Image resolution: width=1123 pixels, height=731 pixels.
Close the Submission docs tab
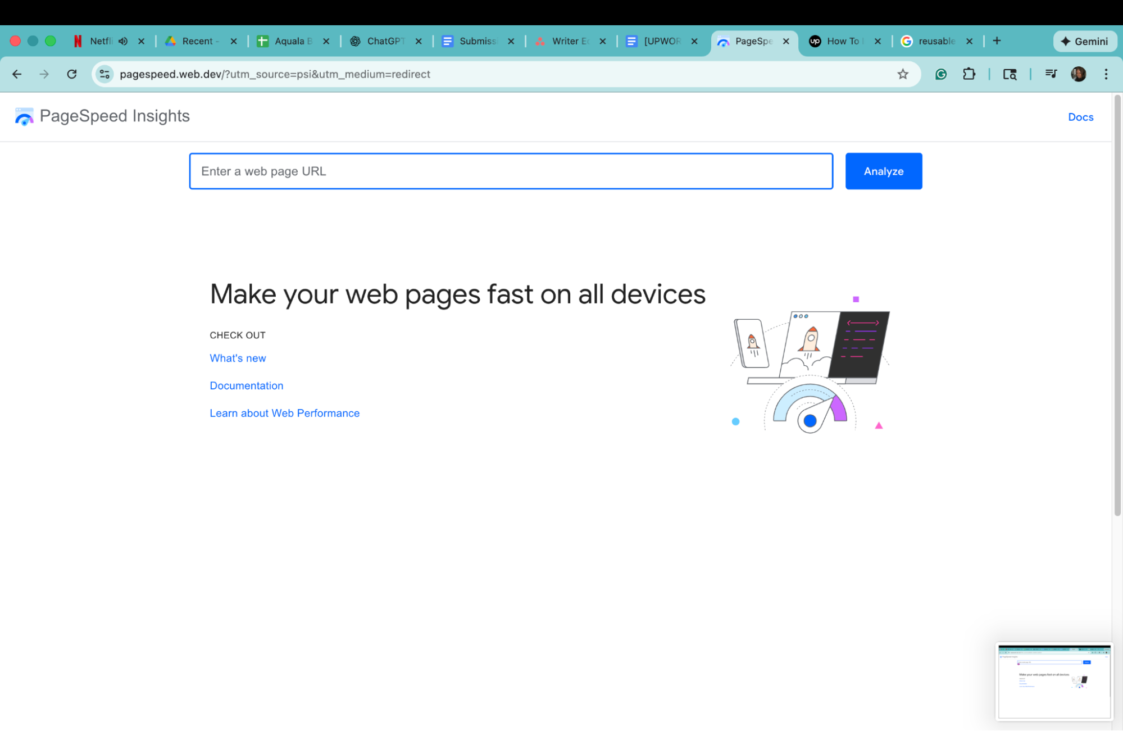coord(511,41)
